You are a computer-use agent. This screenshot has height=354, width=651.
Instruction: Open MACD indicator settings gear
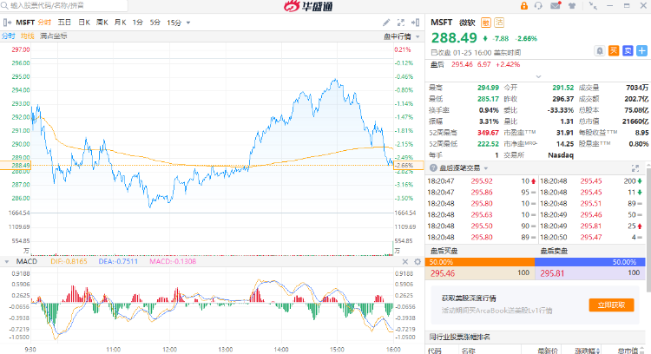point(418,261)
